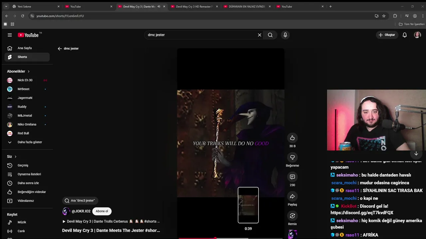Open the account avatar menu
426x239 pixels.
click(x=417, y=35)
